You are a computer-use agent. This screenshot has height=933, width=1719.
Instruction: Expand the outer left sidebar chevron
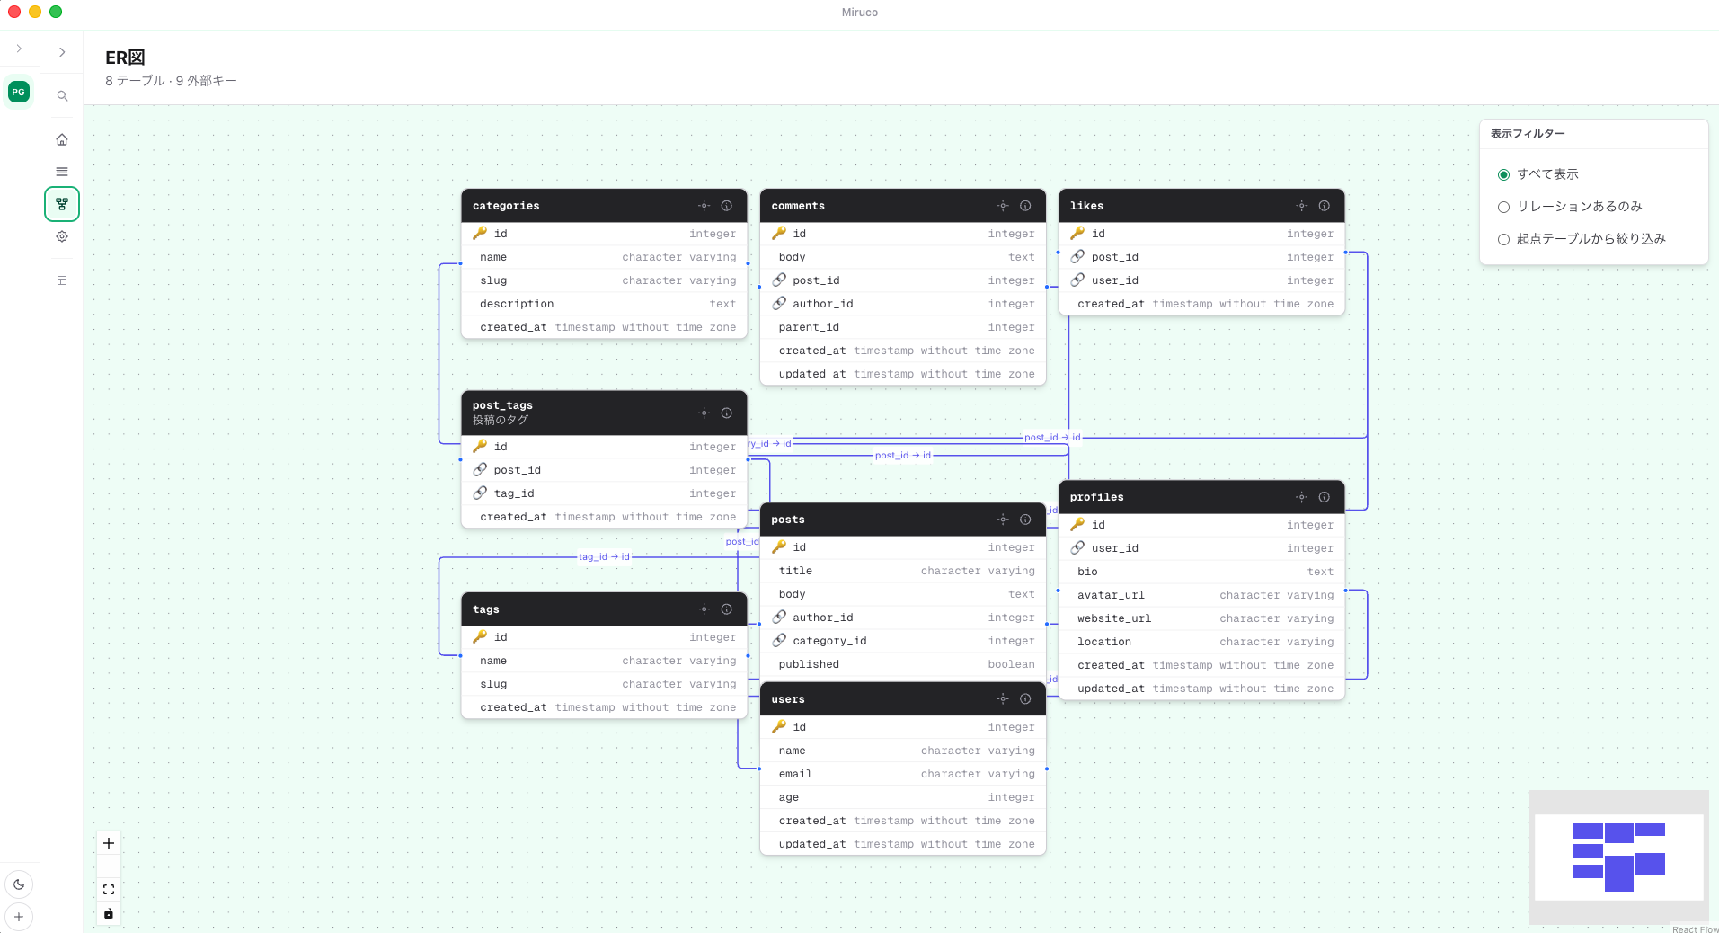[19, 49]
